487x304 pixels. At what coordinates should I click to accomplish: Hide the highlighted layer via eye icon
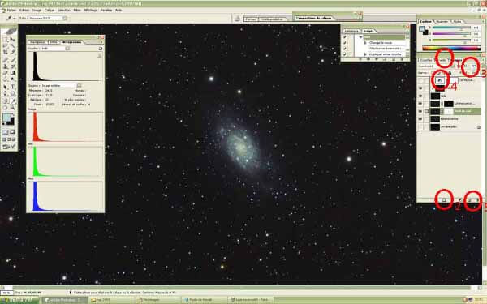pos(420,111)
